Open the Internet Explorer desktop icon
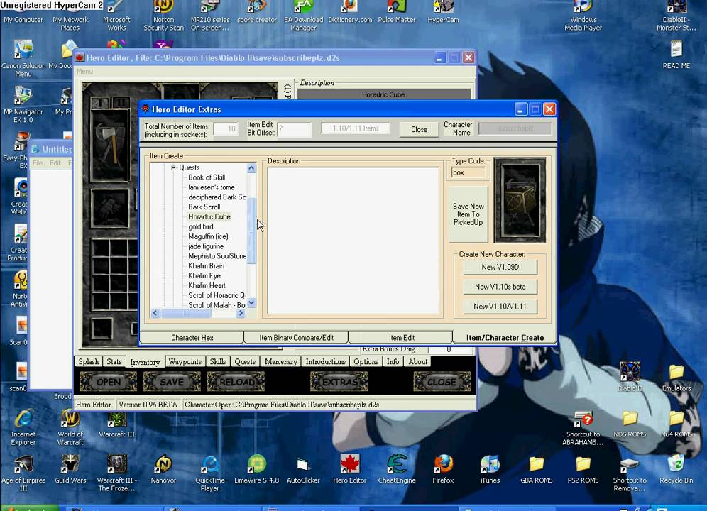707x511 pixels. 23,427
